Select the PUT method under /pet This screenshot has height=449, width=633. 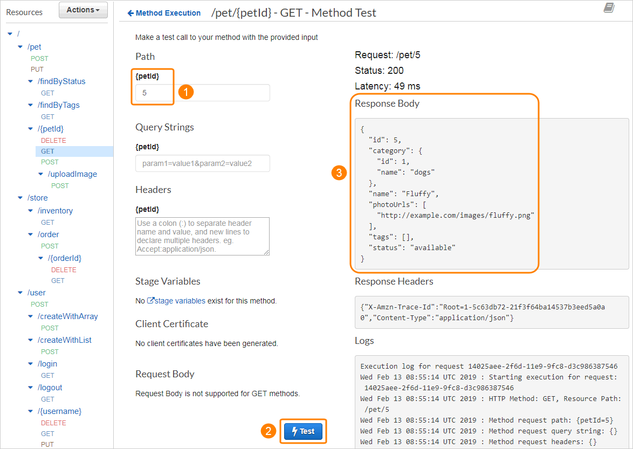38,69
